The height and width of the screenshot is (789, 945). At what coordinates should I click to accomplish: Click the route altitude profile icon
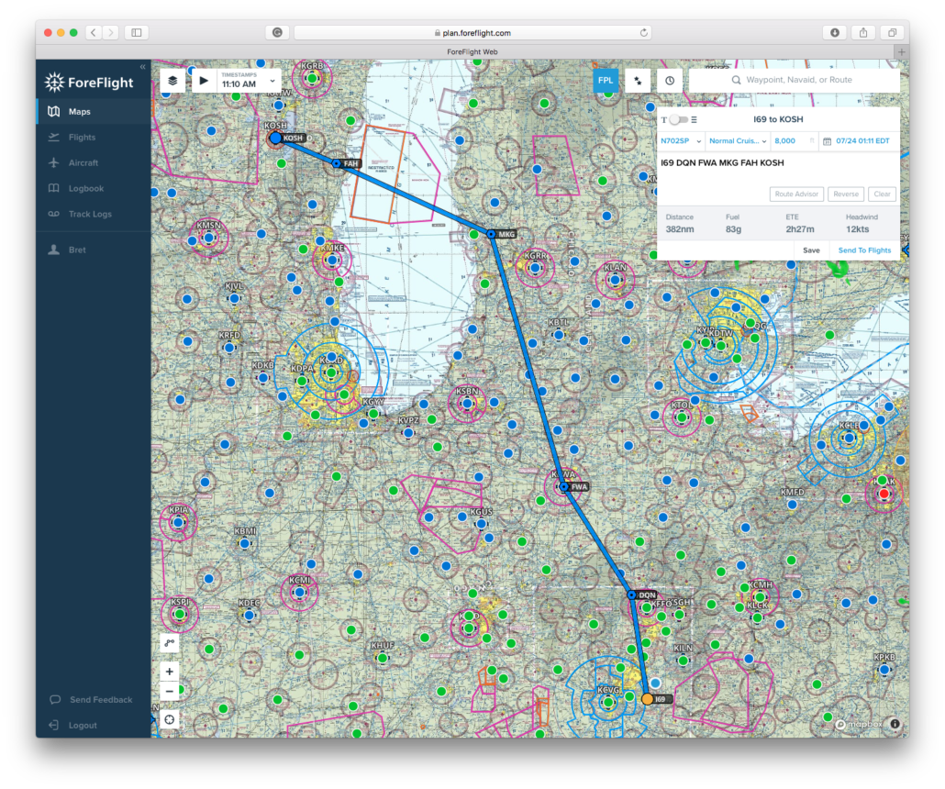[638, 80]
